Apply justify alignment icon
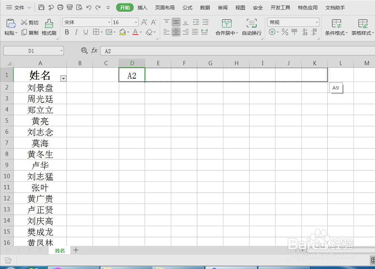Screen dimensions: 375x269 pyautogui.click(x=195, y=32)
